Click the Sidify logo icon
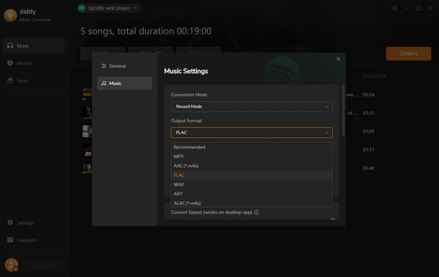Viewport: 439px width, 277px height. click(x=10, y=15)
